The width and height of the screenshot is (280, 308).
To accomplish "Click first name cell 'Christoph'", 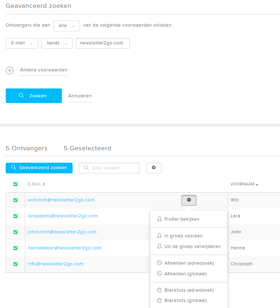I will 242,264.
